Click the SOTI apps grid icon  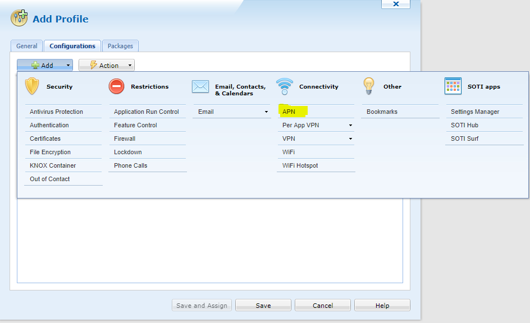tap(453, 86)
